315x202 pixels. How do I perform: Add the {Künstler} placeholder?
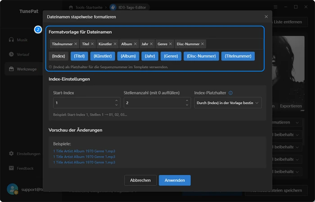[103, 56]
